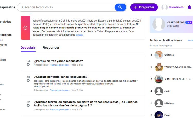Click the 'En Todas las categorías' label
This screenshot has width=193, height=118.
click(161, 45)
